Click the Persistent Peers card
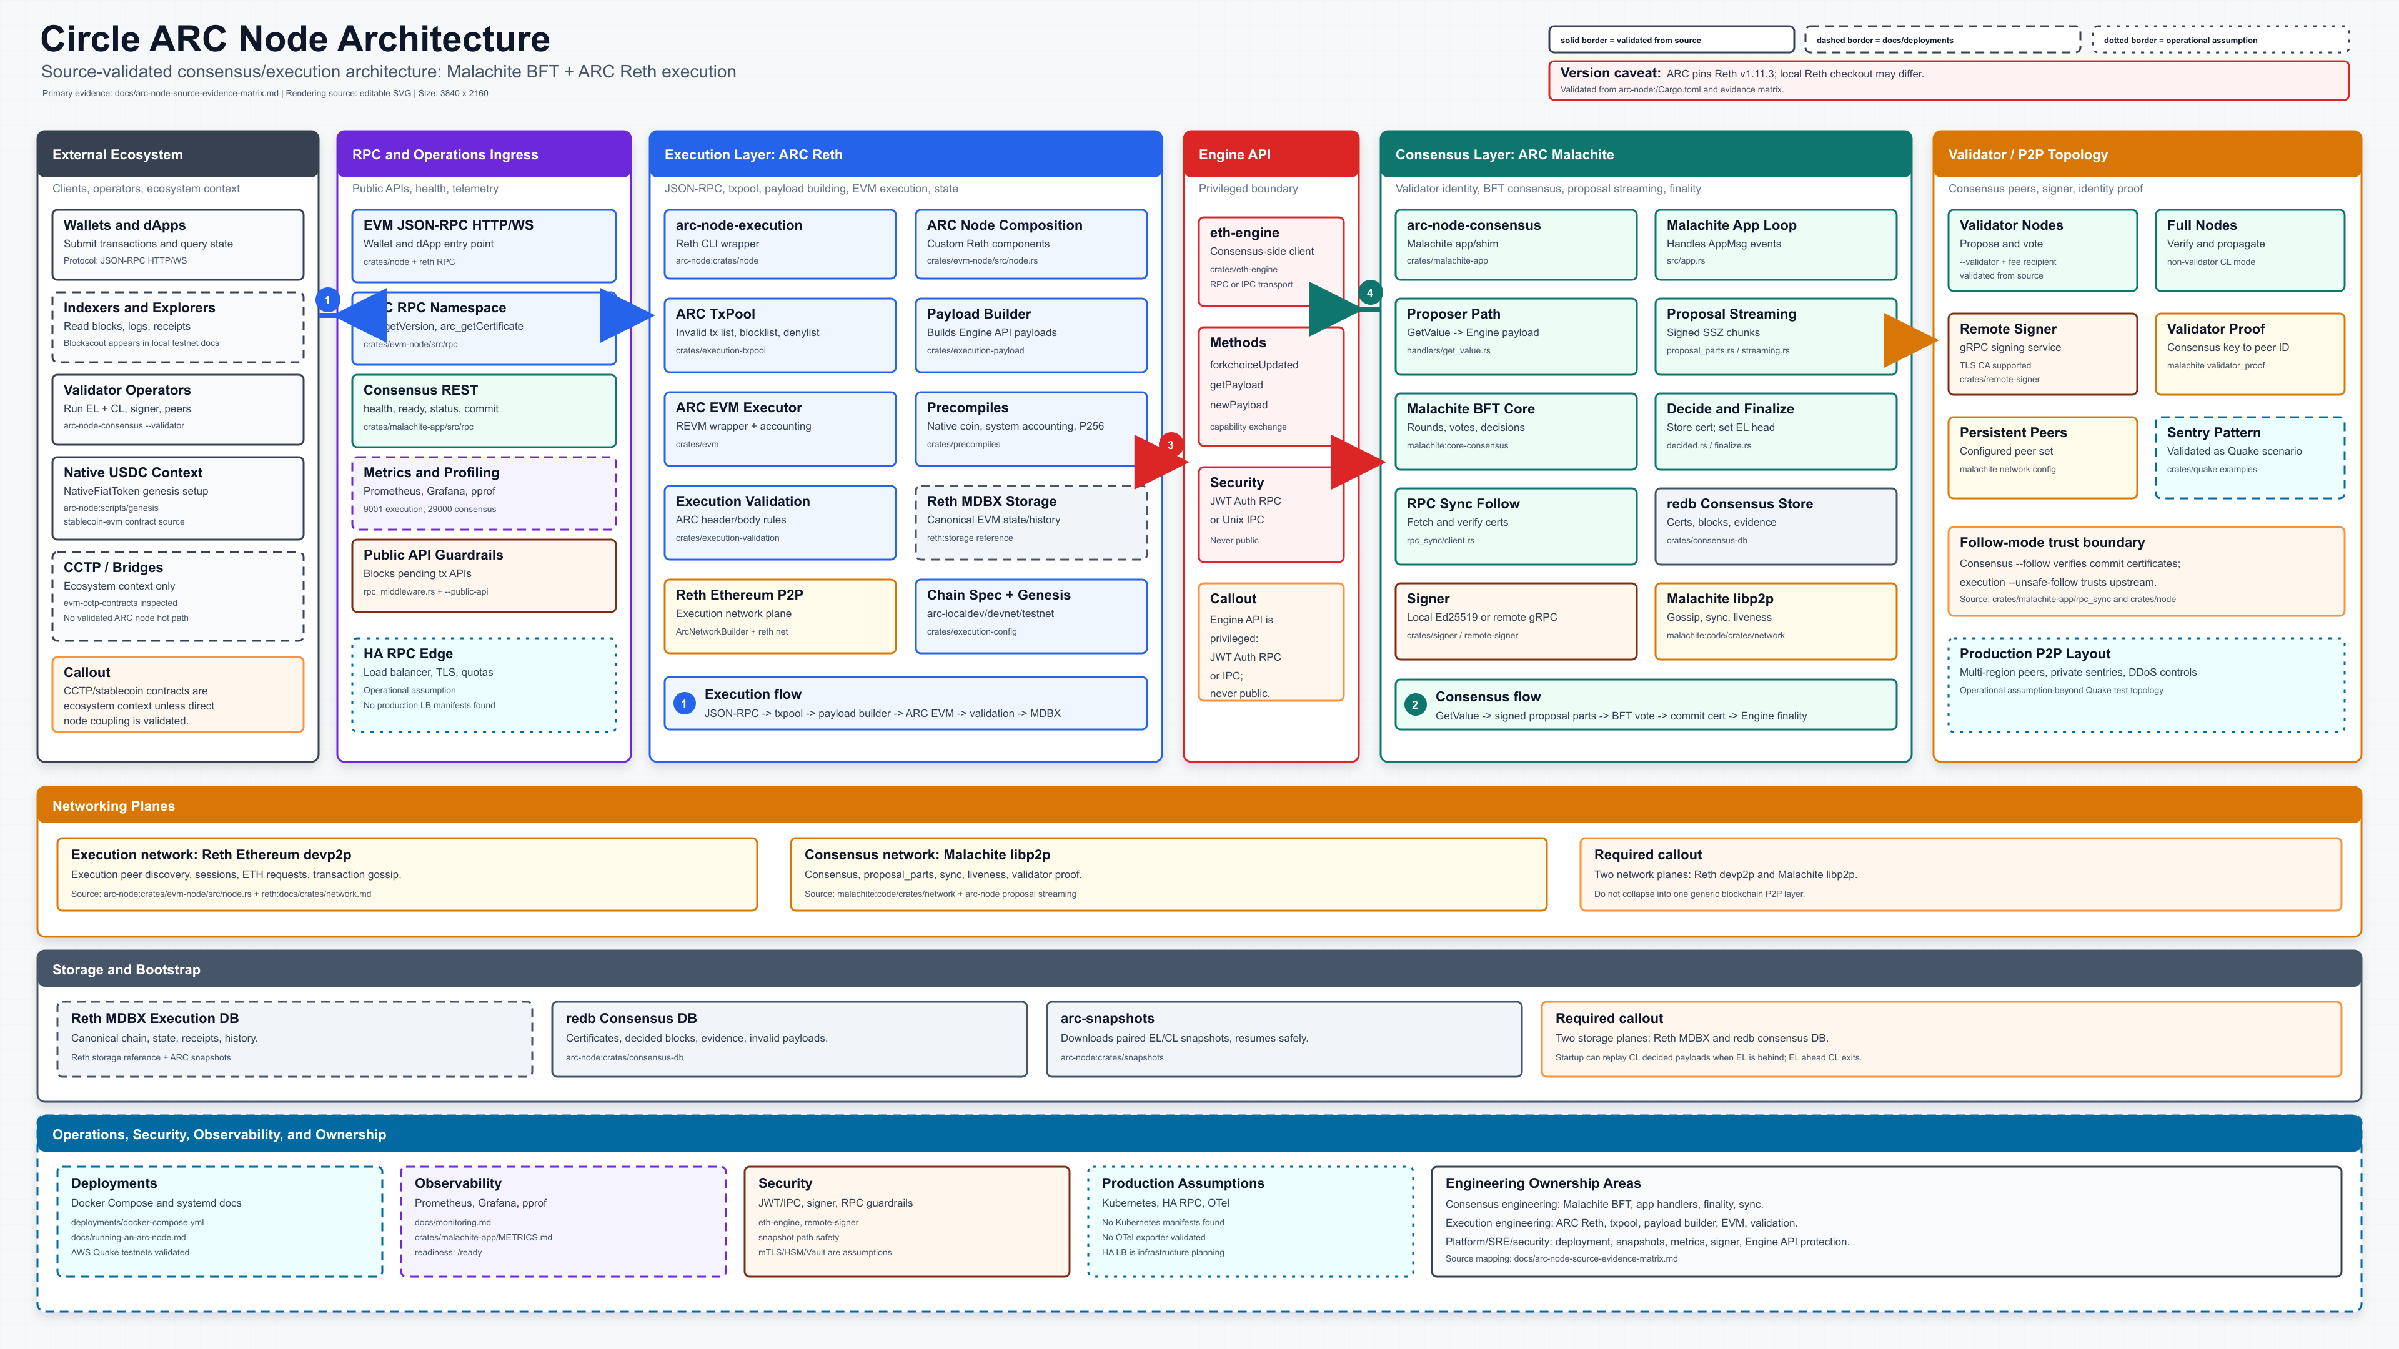Image resolution: width=2399 pixels, height=1349 pixels. pos(2042,458)
